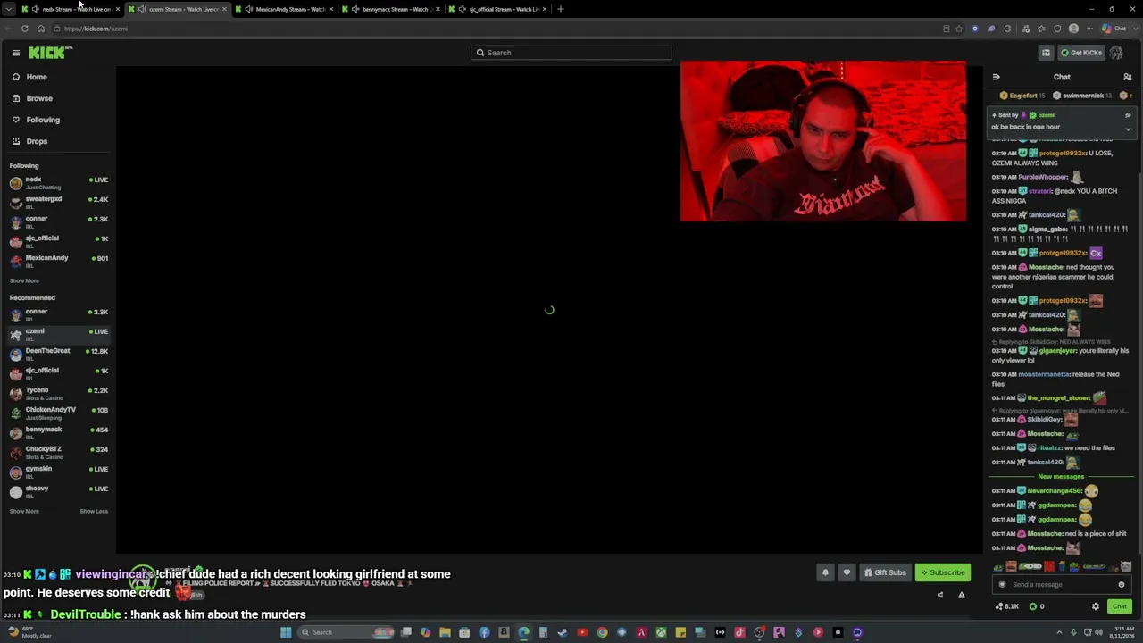Collapse the chat panel
This screenshot has width=1143, height=643.
(997, 77)
